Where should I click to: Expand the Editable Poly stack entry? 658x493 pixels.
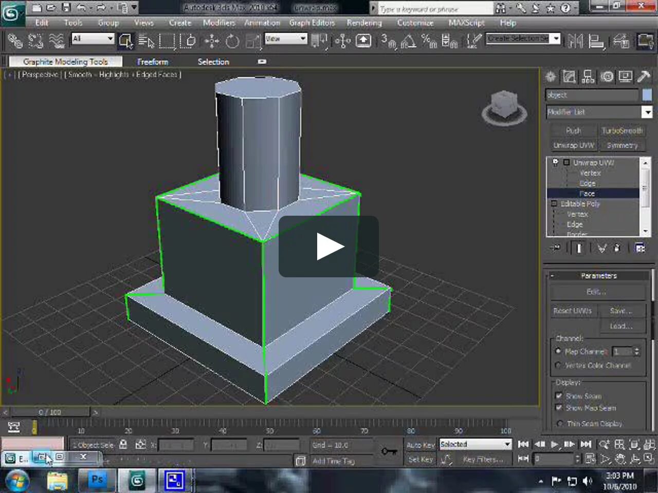(x=554, y=204)
